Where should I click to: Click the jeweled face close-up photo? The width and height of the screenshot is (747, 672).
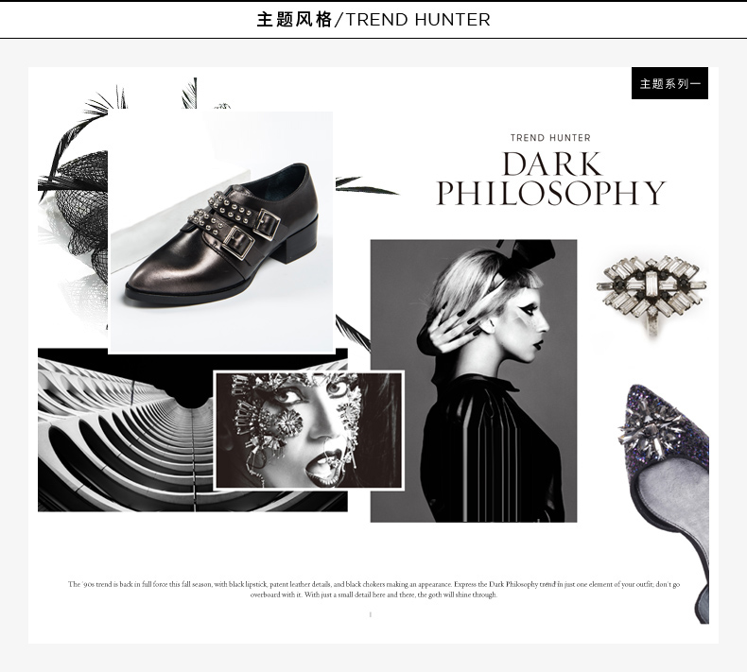tap(309, 430)
